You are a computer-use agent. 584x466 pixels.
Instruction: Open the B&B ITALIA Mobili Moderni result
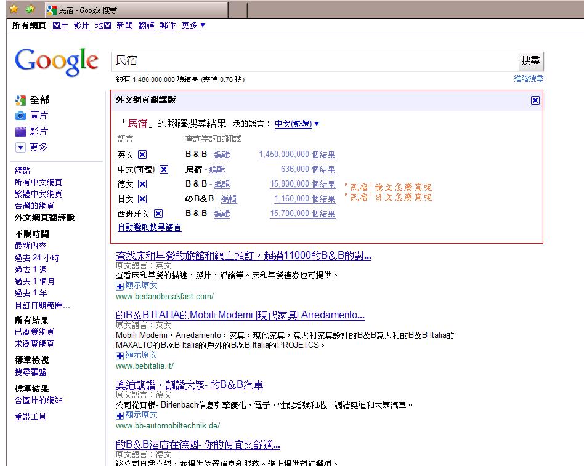pyautogui.click(x=240, y=315)
